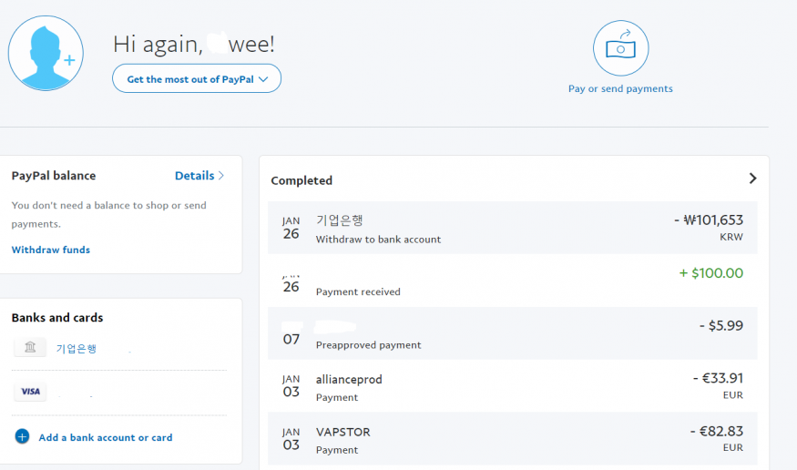The height and width of the screenshot is (470, 797).
Task: Open the Completed activity chevron arrow
Action: tap(752, 179)
